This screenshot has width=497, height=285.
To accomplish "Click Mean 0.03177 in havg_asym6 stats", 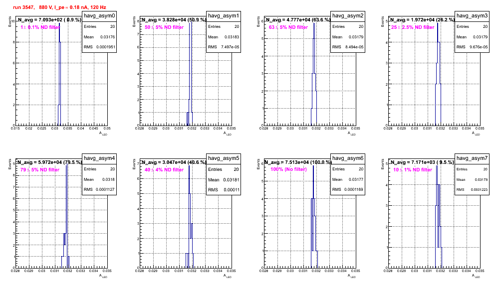I will point(348,179).
